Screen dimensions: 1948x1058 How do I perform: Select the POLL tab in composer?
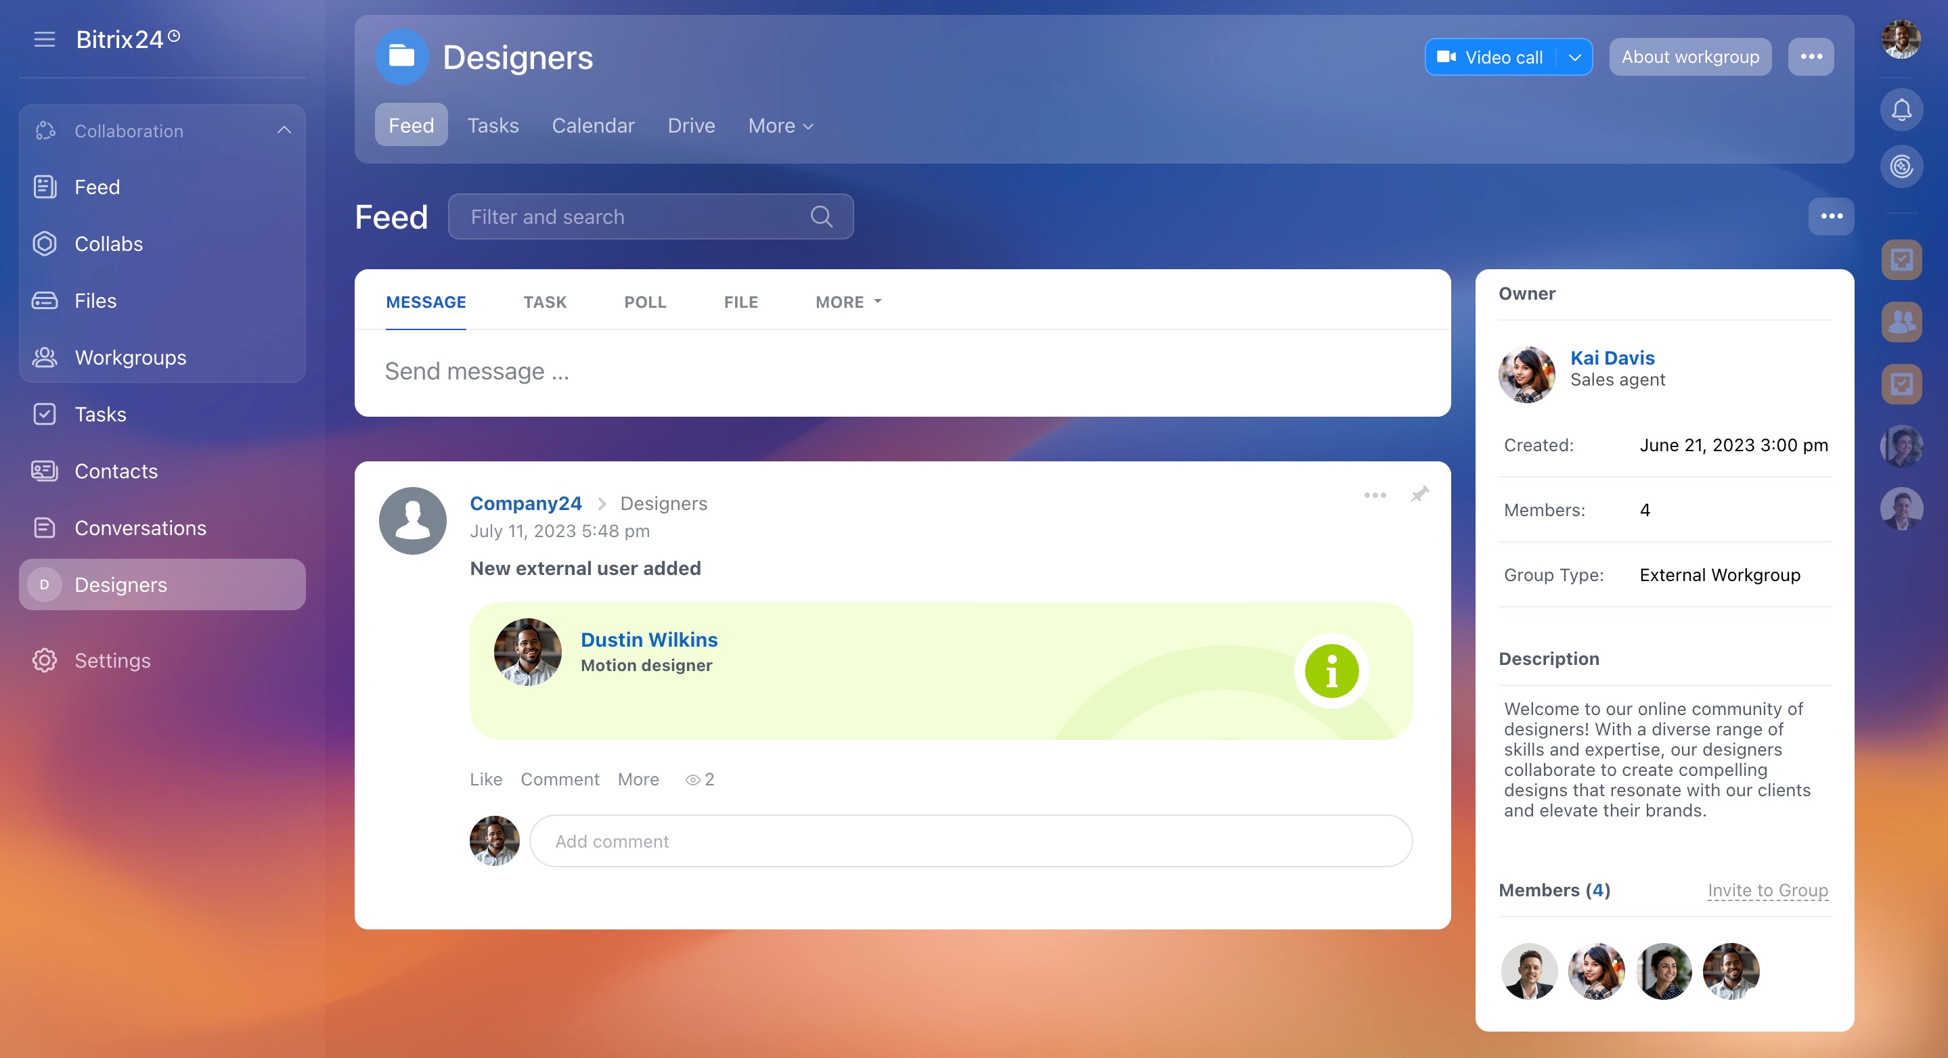click(644, 302)
